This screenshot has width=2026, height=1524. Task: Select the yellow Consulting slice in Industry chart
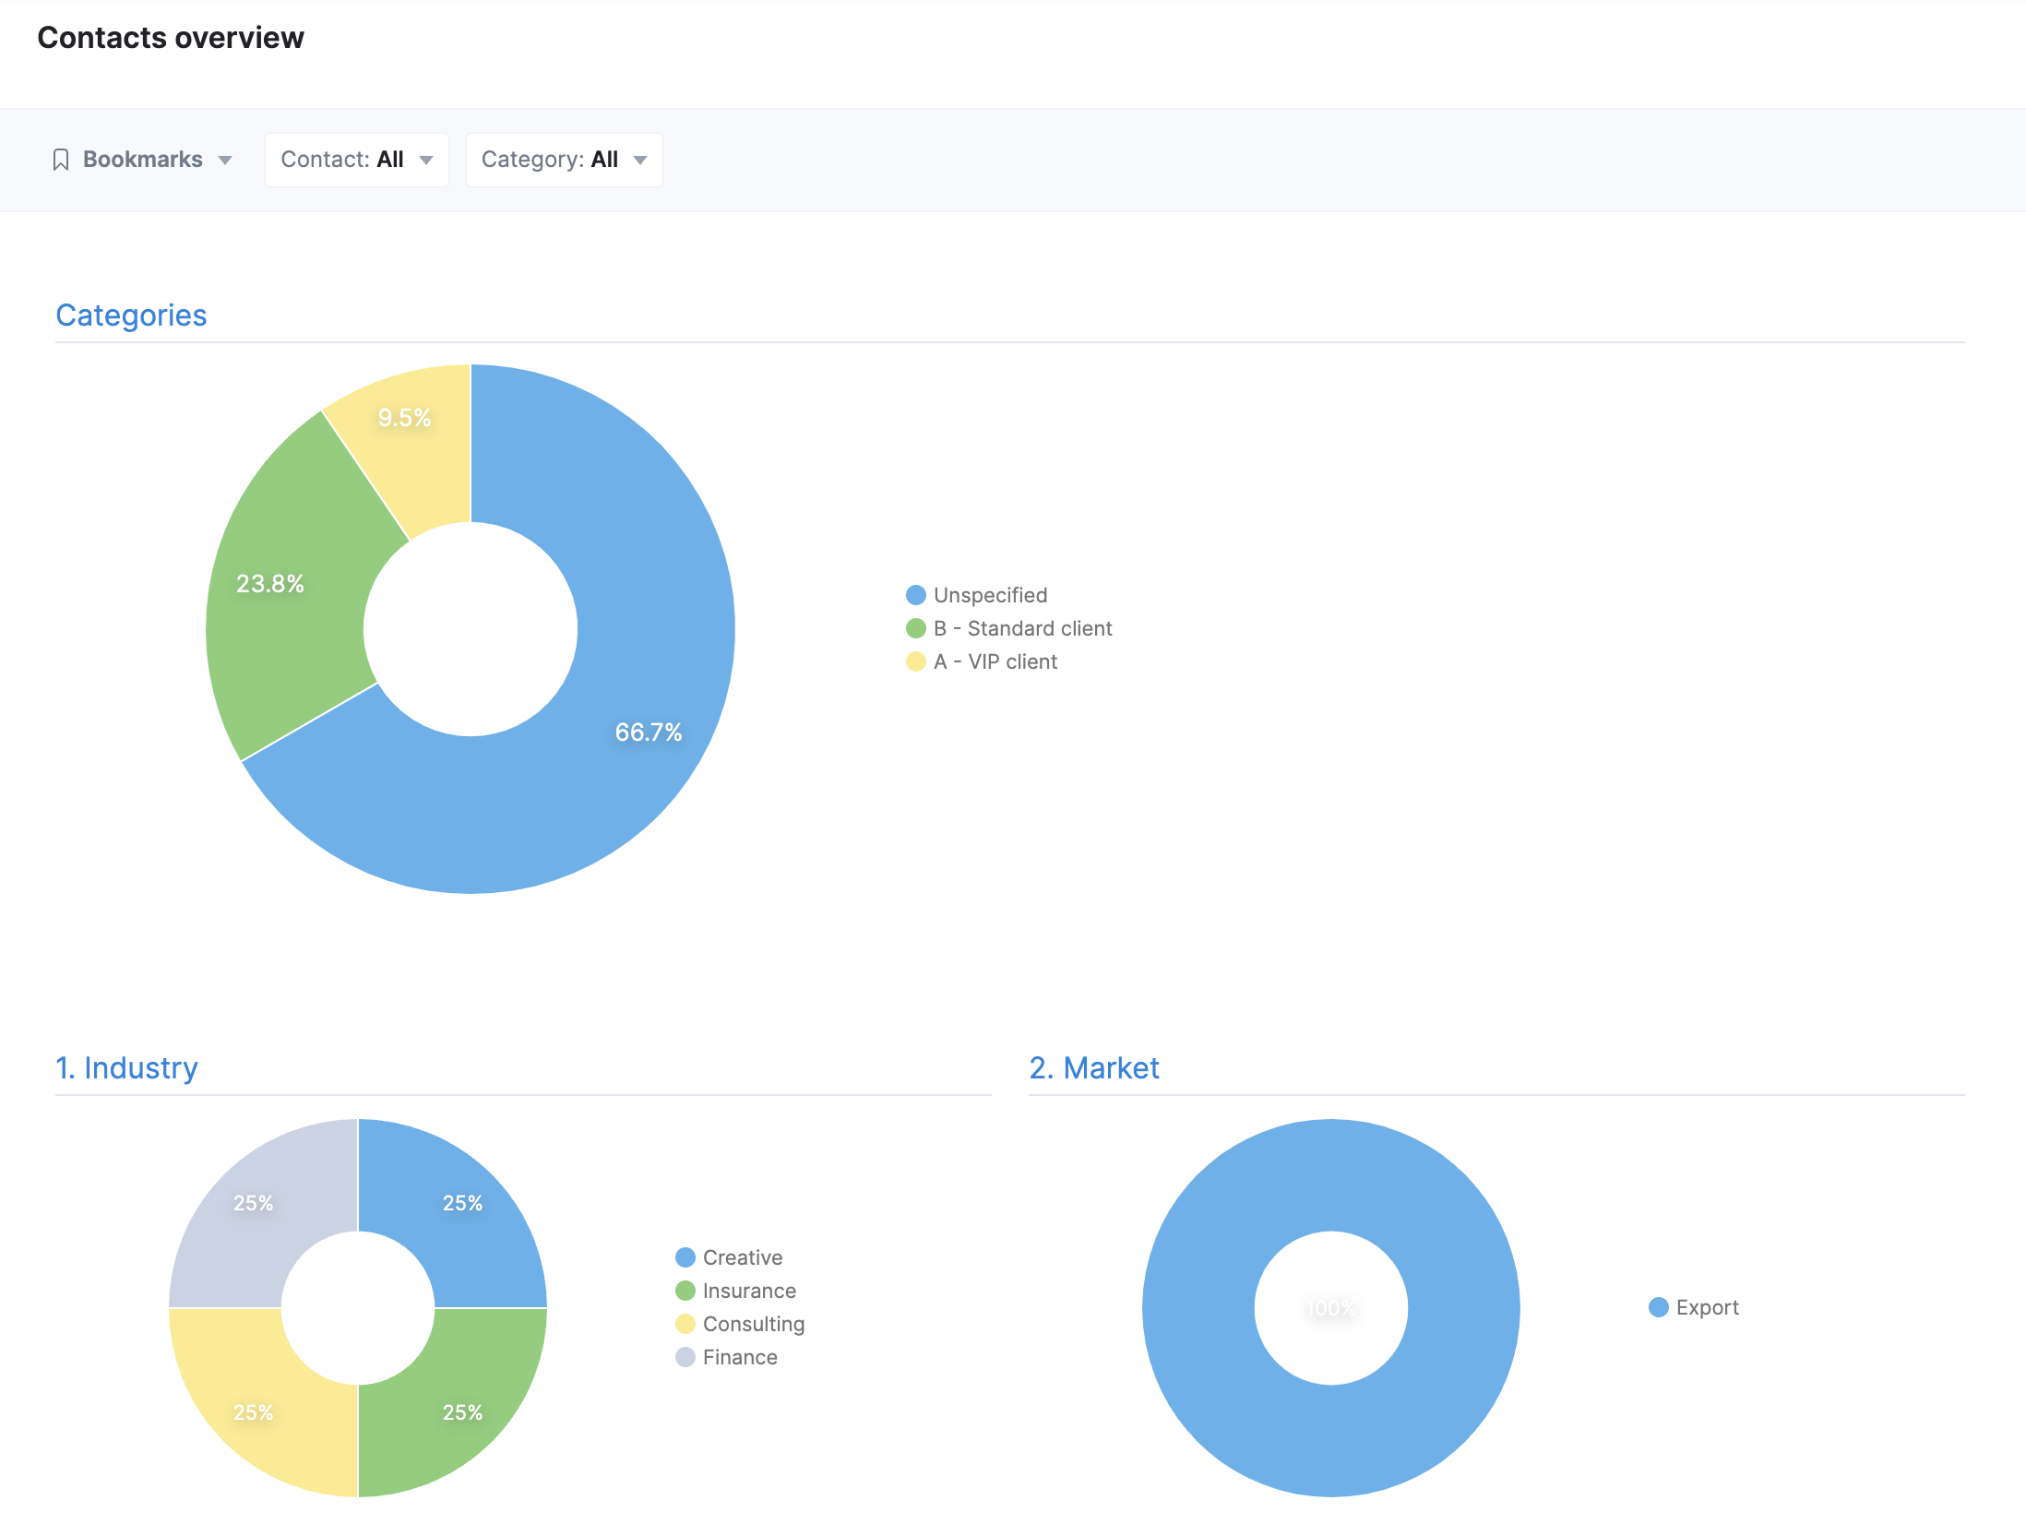253,1412
